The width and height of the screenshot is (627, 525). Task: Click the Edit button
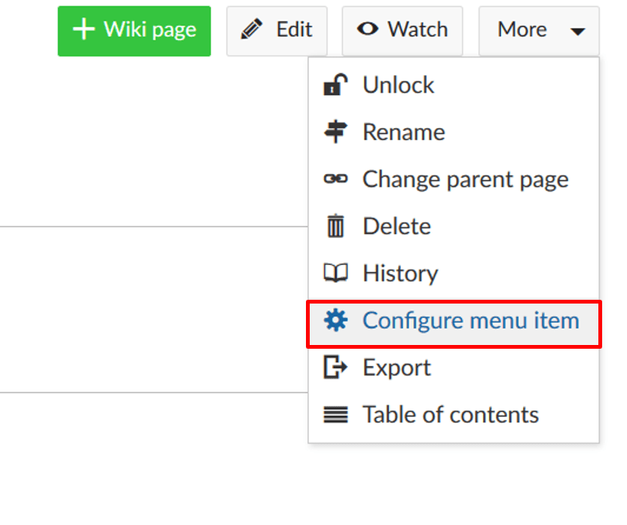(x=277, y=29)
